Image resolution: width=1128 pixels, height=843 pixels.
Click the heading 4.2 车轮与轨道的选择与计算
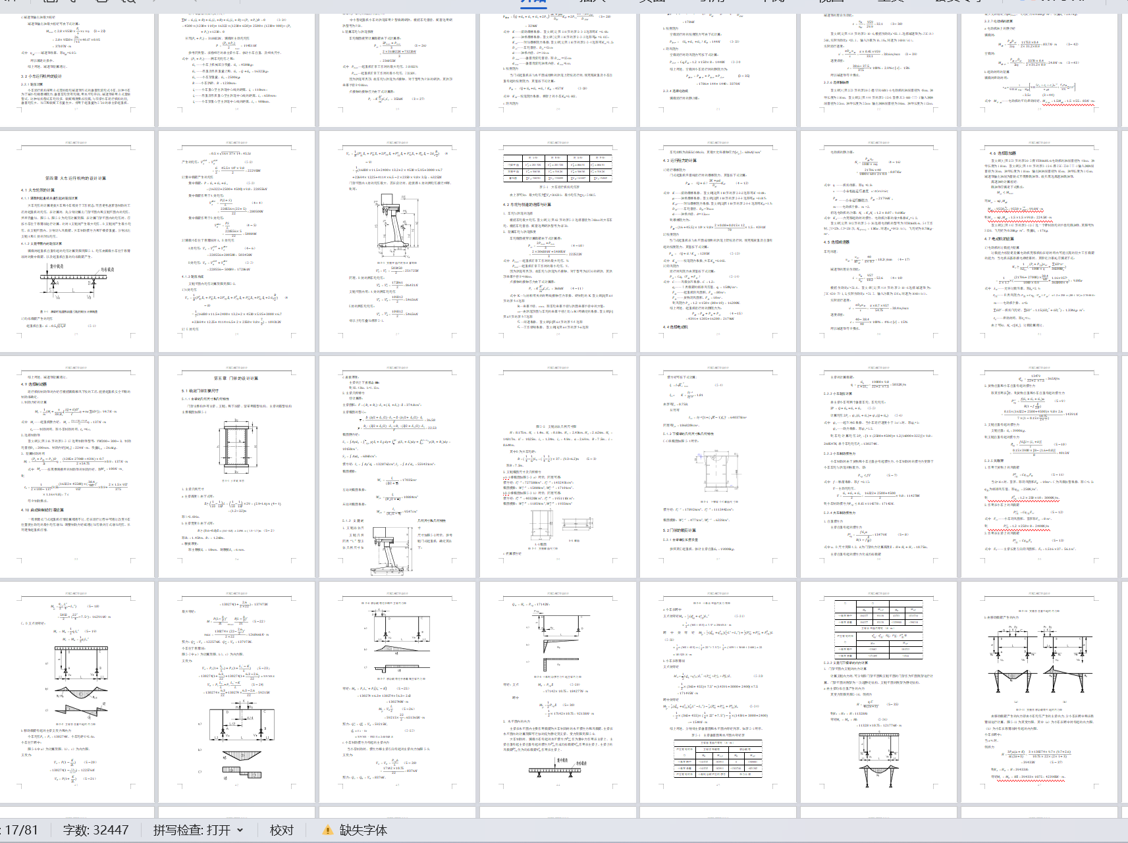(527, 205)
